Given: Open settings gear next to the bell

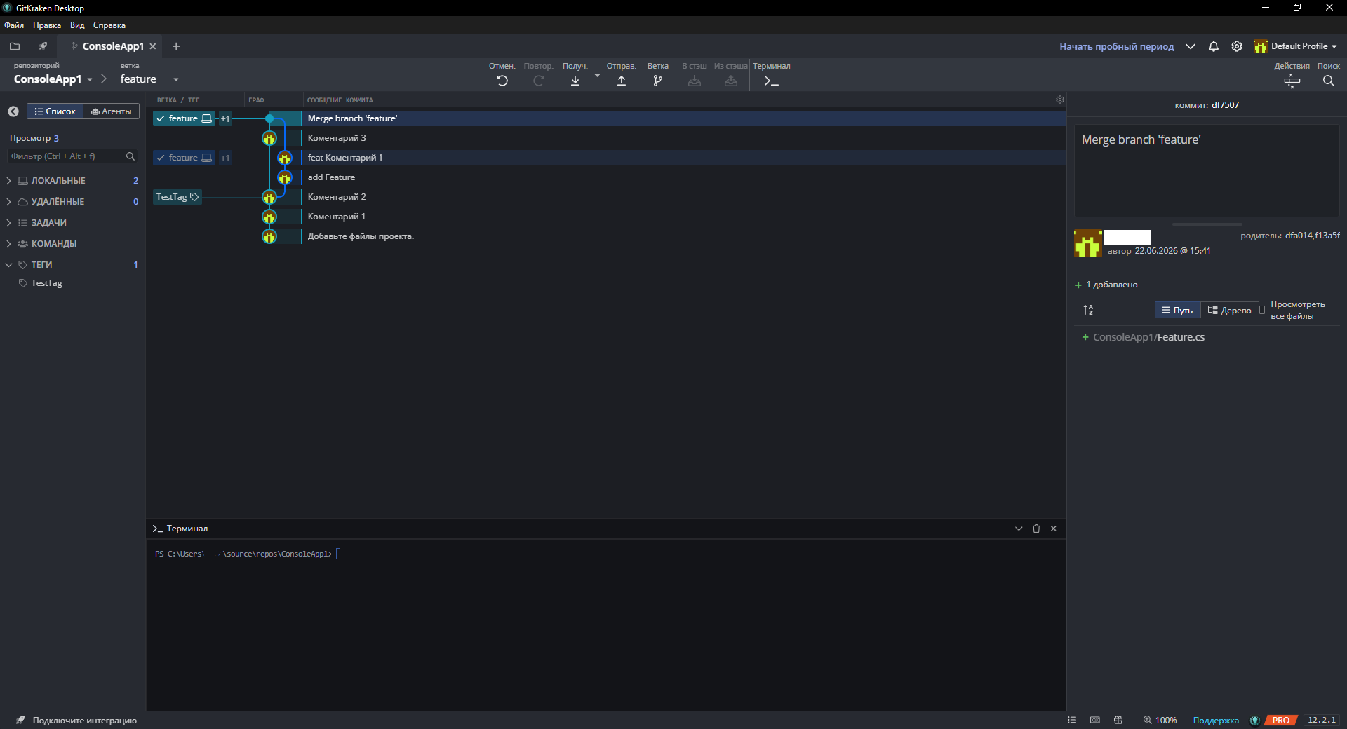Looking at the screenshot, I should point(1237,46).
